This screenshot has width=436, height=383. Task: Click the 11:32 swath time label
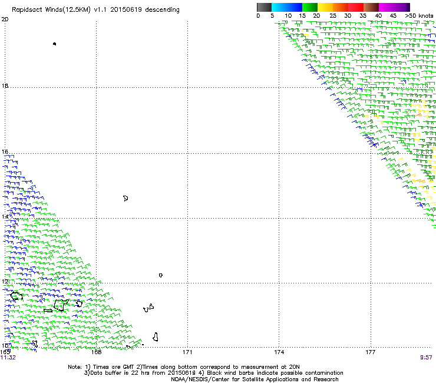click(8, 358)
